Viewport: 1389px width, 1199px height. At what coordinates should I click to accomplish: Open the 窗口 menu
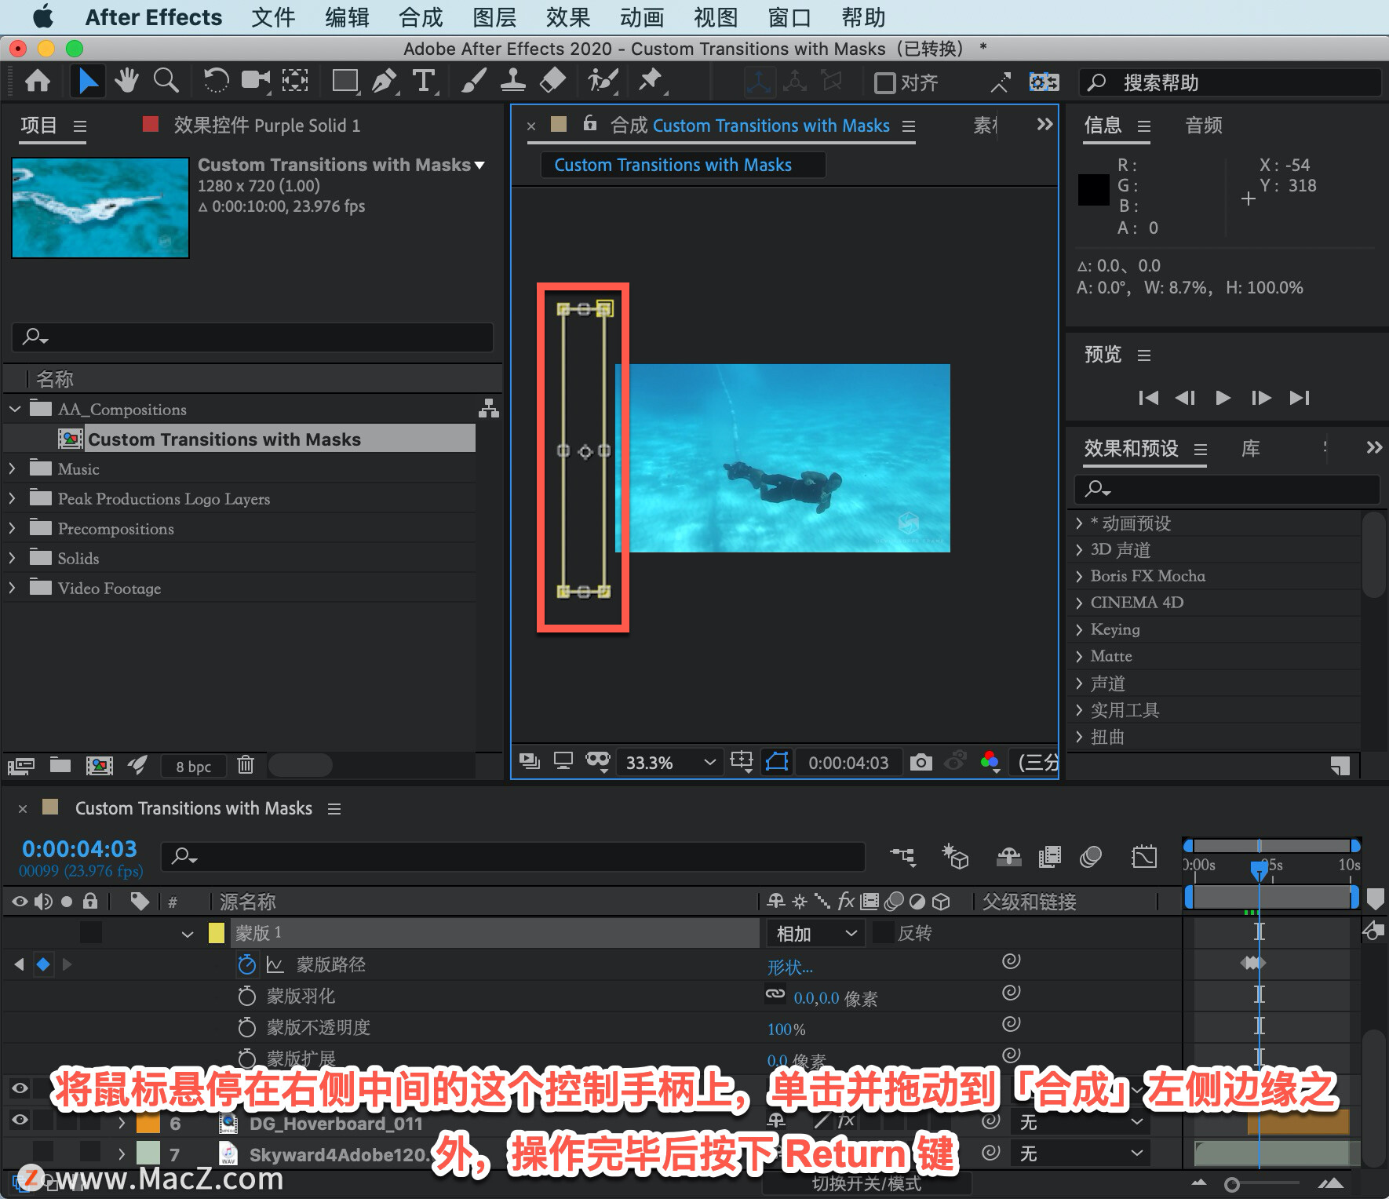[789, 17]
